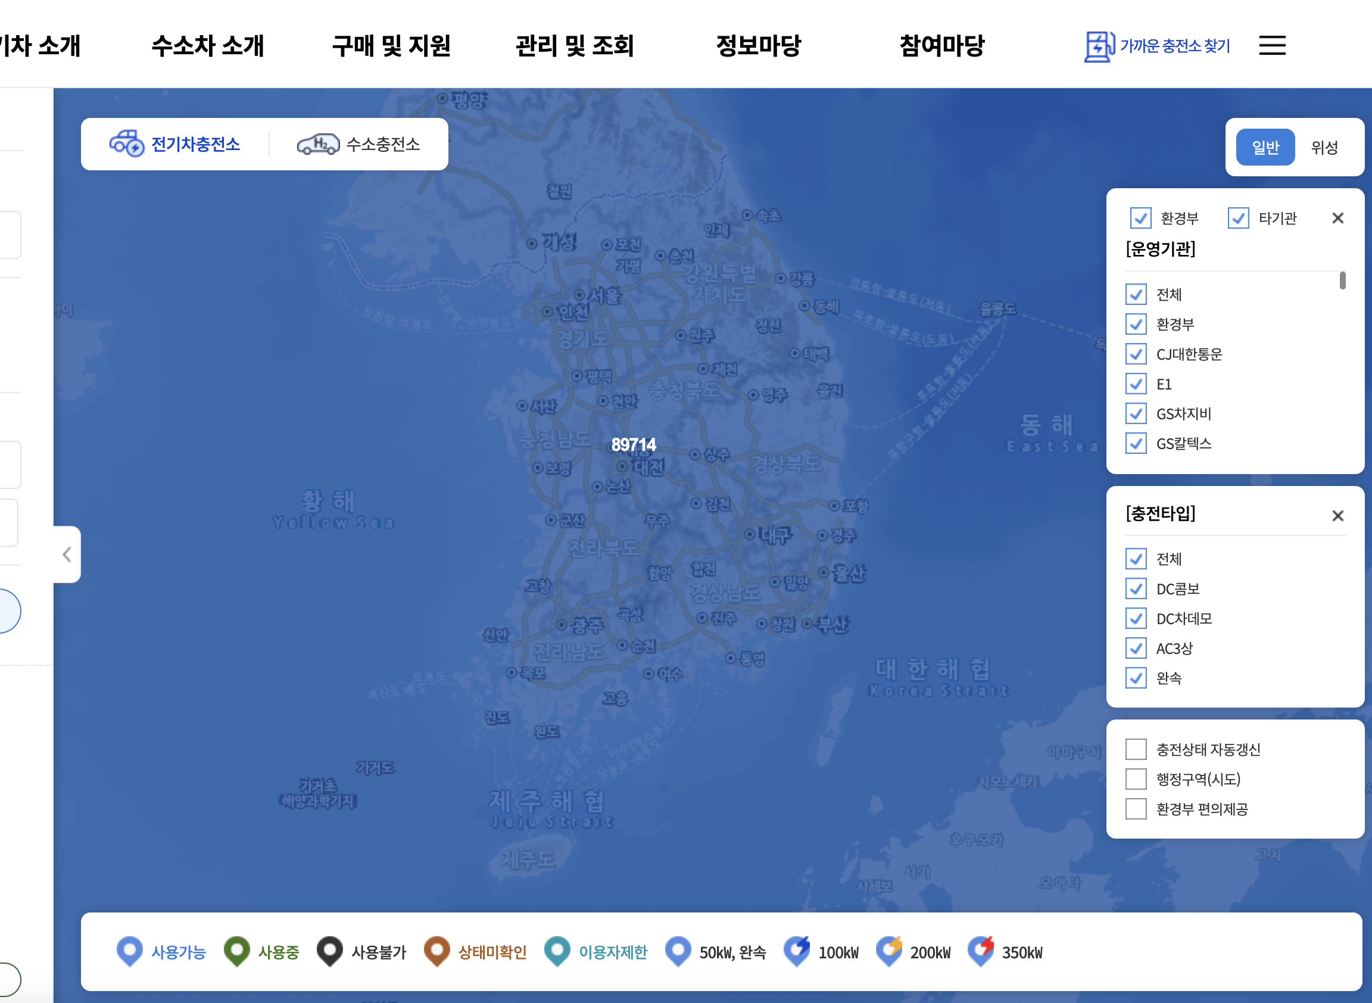This screenshot has width=1372, height=1003.
Task: Click the 200kW pin icon in the legend
Action: pos(889,951)
